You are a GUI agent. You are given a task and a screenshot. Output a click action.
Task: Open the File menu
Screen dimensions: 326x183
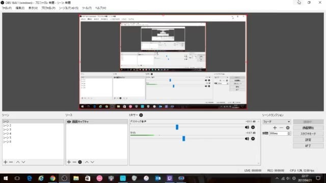click(x=7, y=8)
